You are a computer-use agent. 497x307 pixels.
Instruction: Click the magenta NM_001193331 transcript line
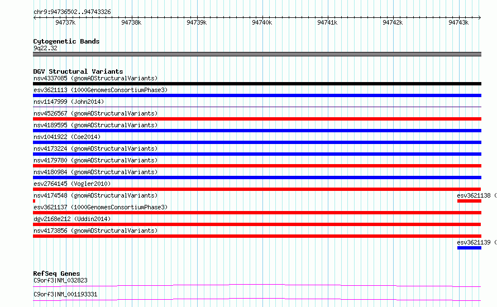click(x=257, y=299)
